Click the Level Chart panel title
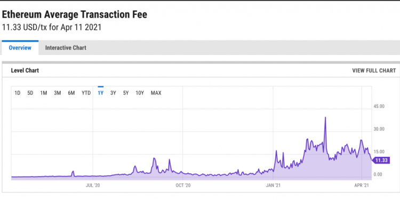This screenshot has width=400, height=200. [25, 70]
